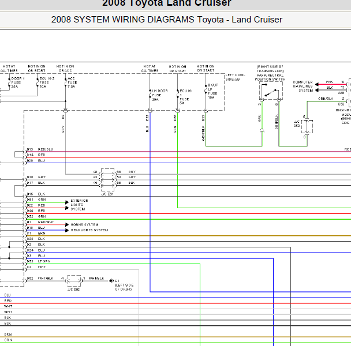Click the 'B20 BLU' terminal label
Viewport: 351px width, 346px height.
36,160
